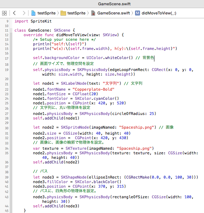Click line number 45 in gutter
Viewport: 204px width, 213px height.
7,211
